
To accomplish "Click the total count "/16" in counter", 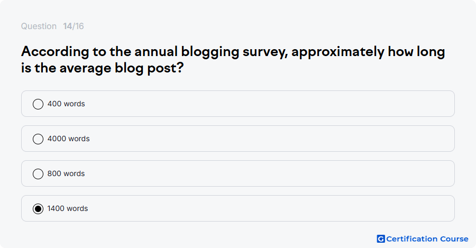I will [78, 26].
